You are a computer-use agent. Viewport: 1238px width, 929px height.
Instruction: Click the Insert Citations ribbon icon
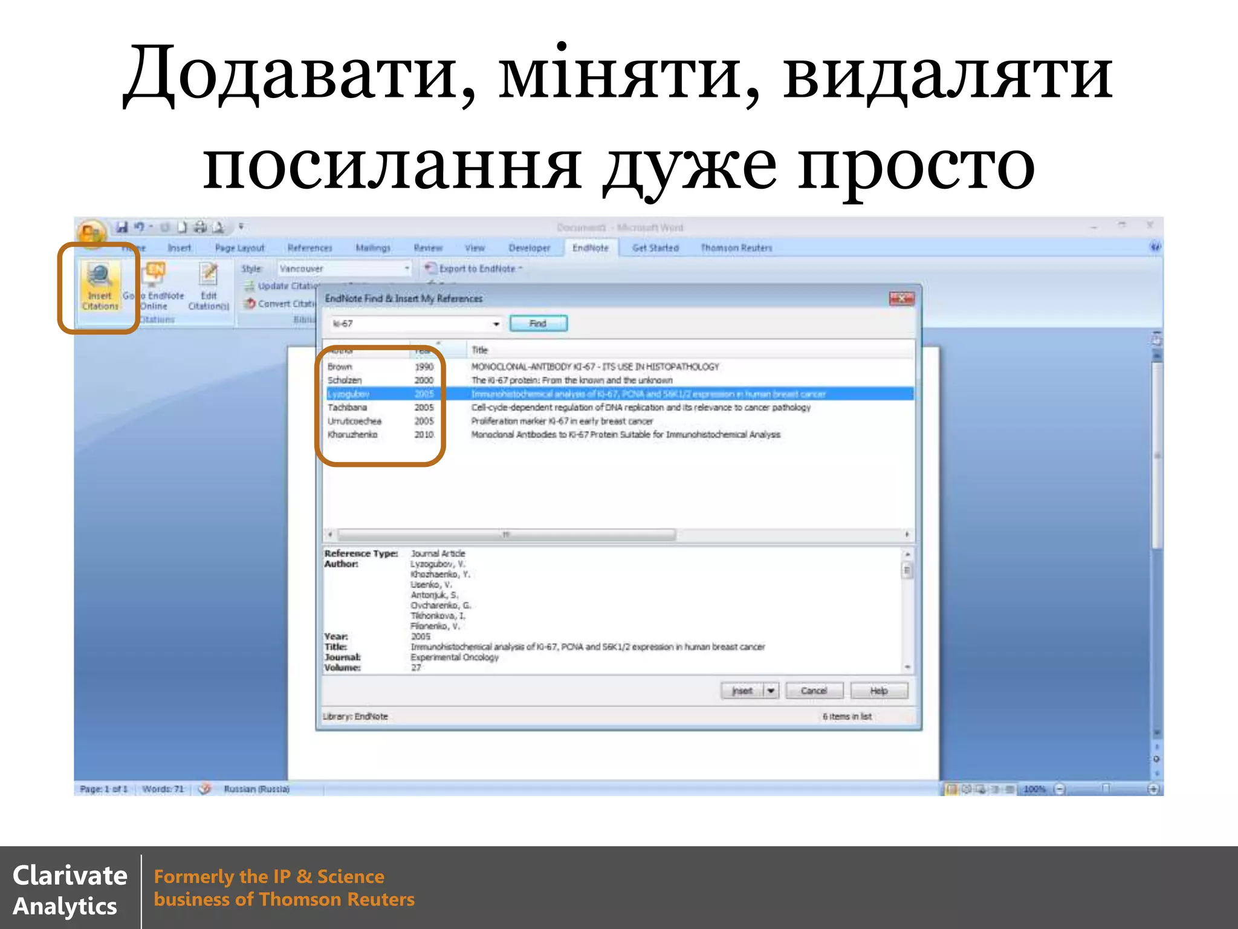tap(100, 287)
